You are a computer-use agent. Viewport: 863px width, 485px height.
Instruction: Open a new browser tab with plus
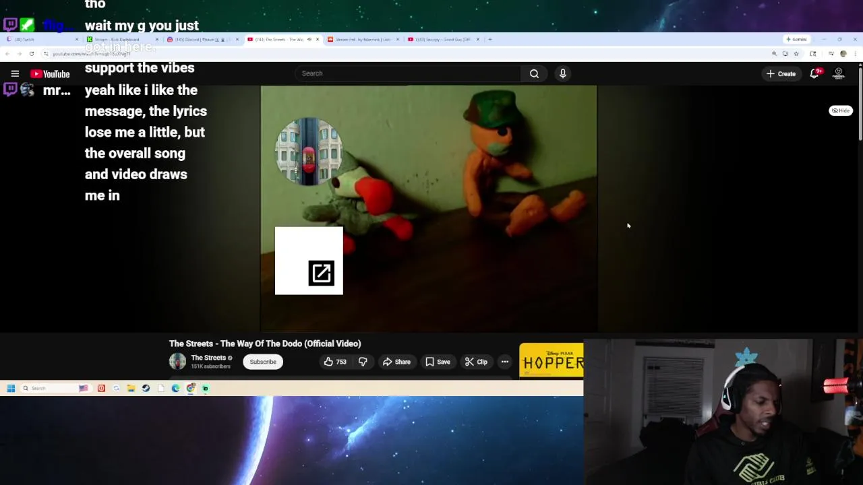point(490,39)
